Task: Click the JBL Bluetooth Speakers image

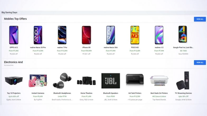Action: coord(111,81)
